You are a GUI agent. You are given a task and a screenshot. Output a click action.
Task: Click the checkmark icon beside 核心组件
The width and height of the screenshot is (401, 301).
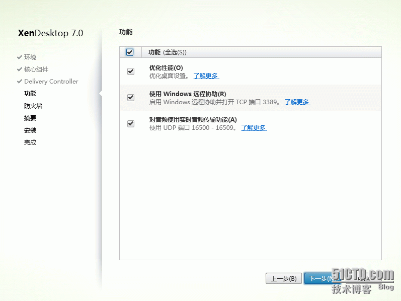tap(20, 69)
